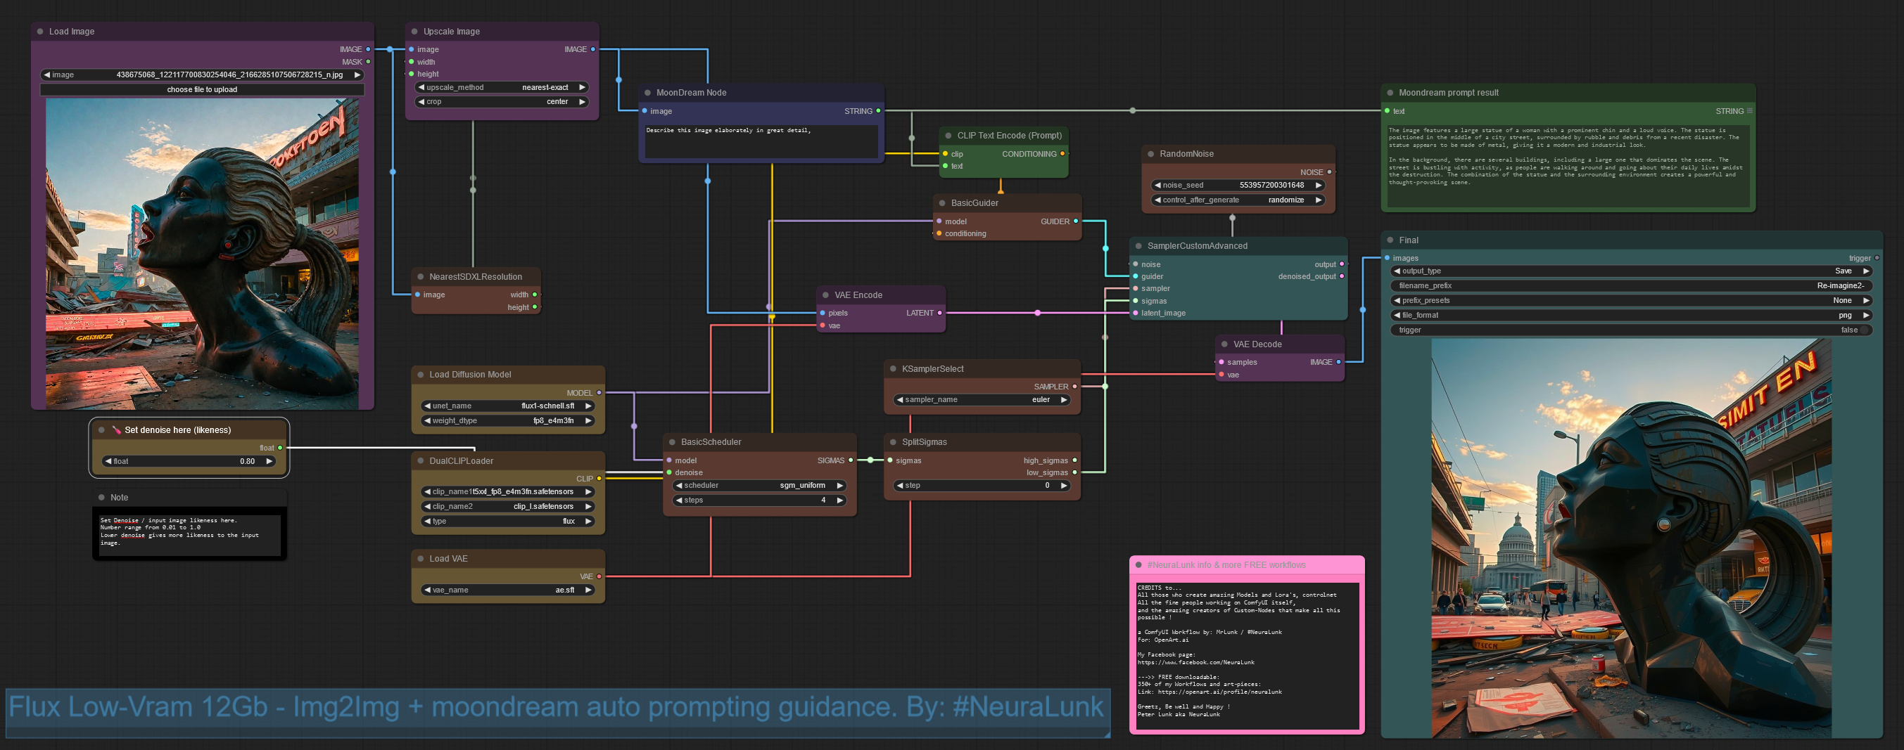Click the facebook.com/NeuraLunk link text
The width and height of the screenshot is (1904, 750).
pos(1195,662)
